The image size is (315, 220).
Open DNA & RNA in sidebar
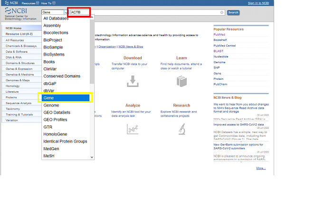point(21,57)
